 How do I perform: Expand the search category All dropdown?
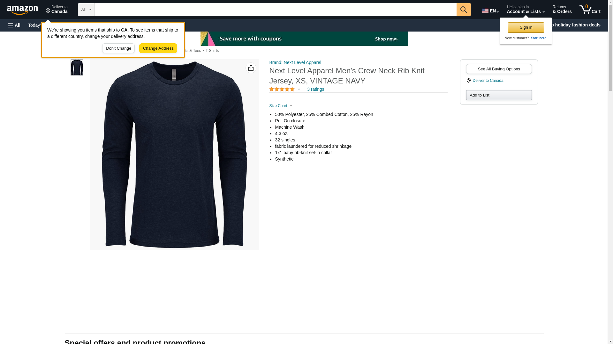tap(86, 10)
